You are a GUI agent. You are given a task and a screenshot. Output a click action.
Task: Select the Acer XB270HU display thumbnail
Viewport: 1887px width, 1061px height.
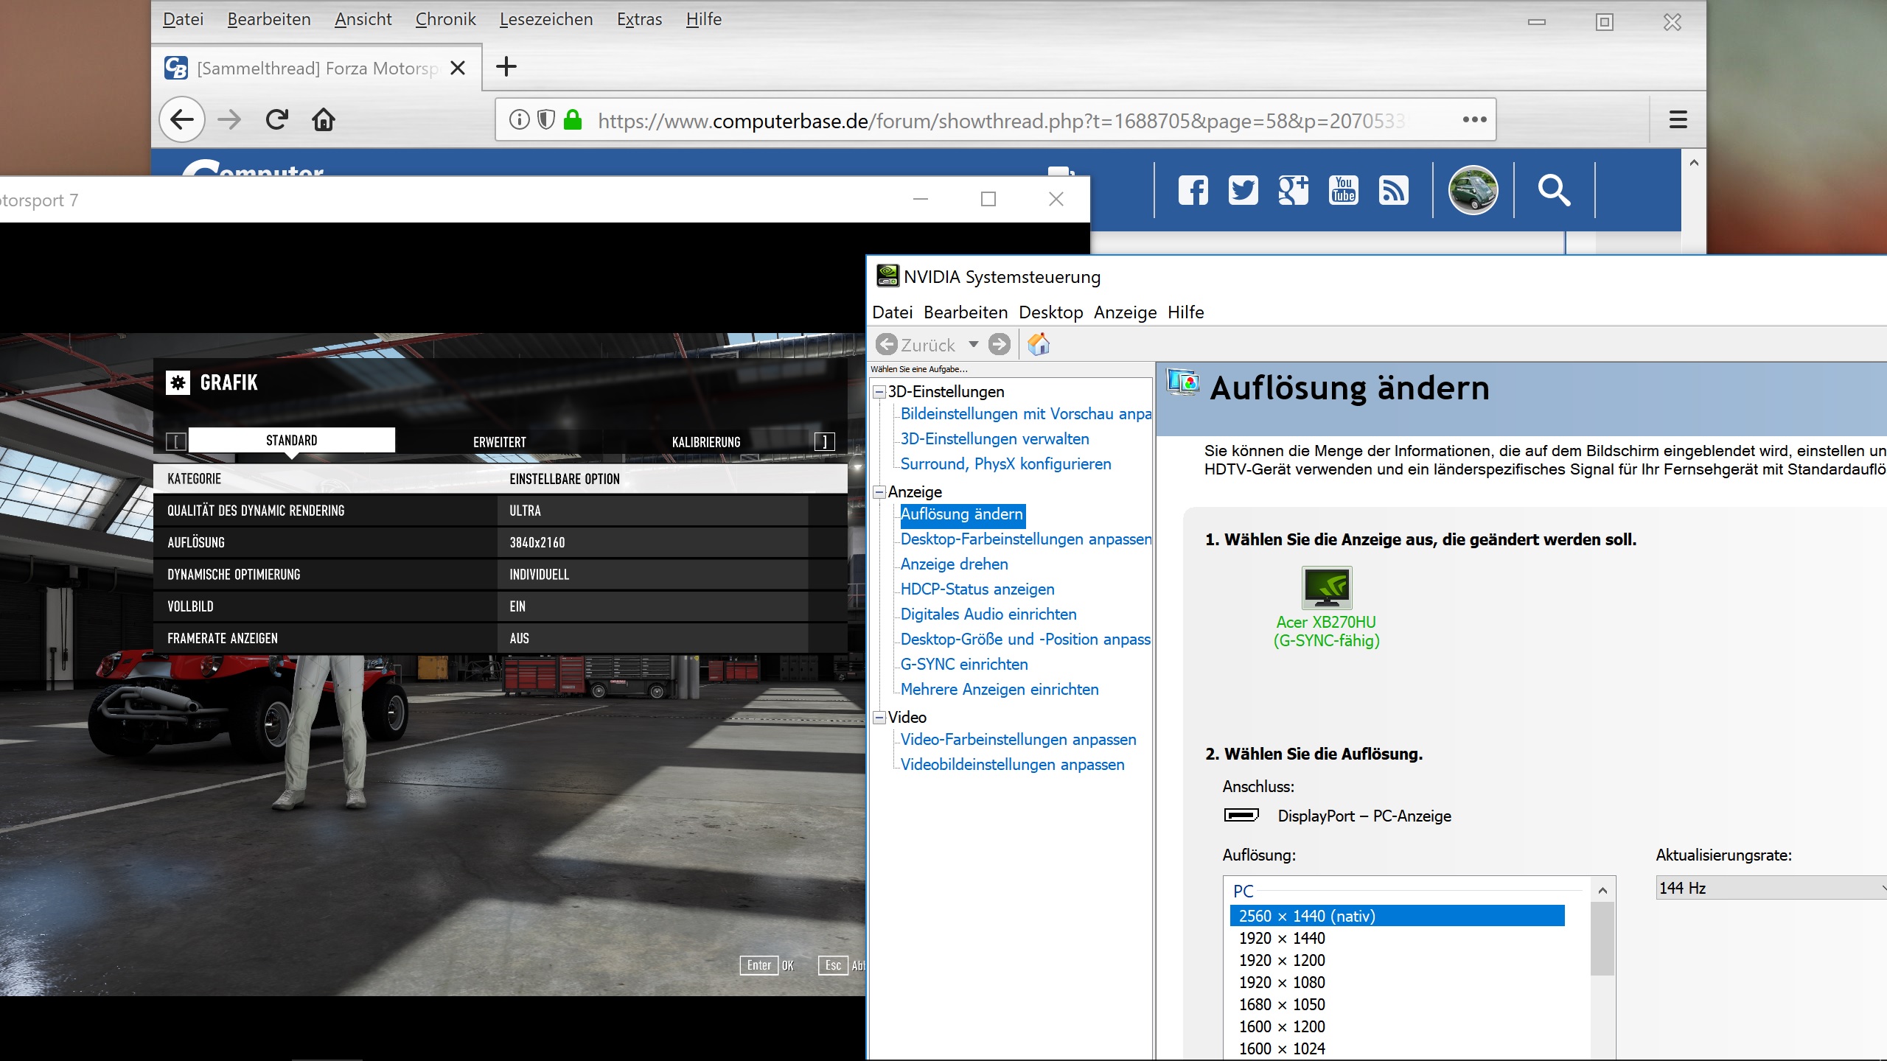[1326, 588]
